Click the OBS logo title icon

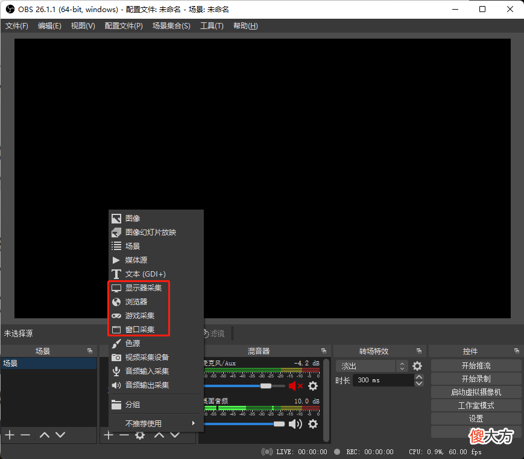10,9
